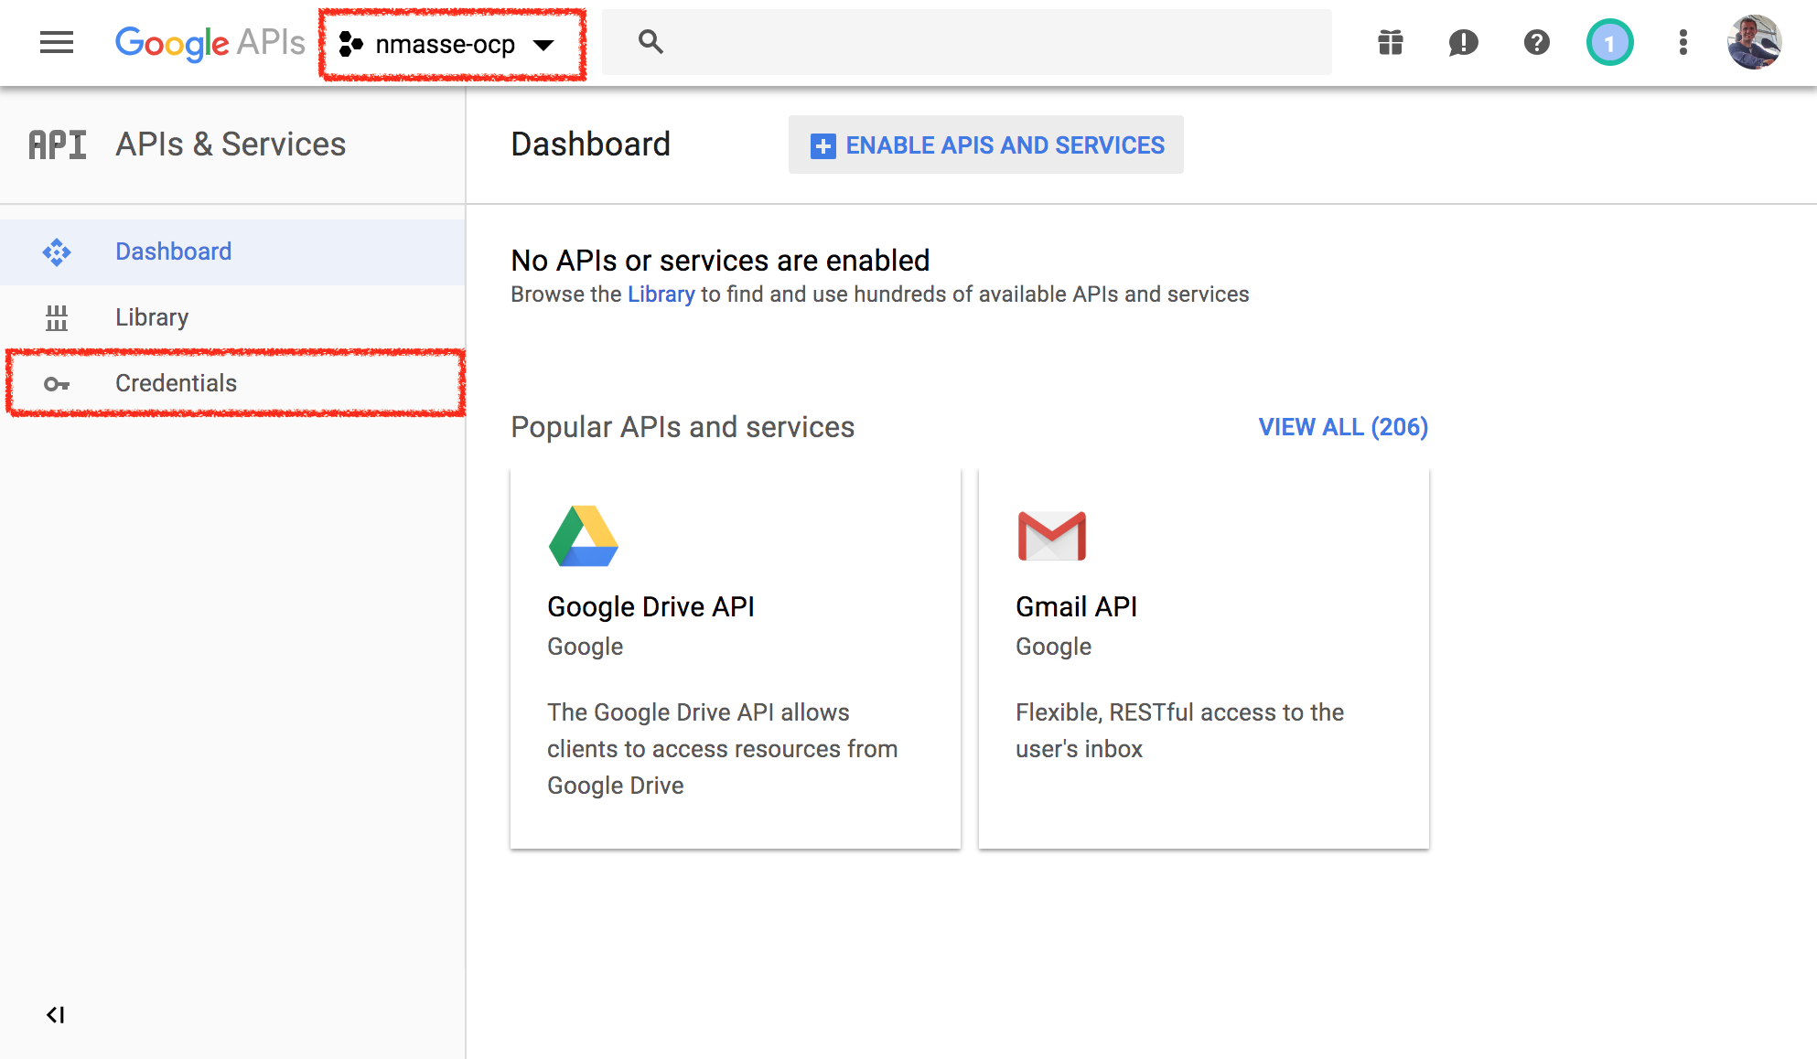Click View All (206) link

(1342, 427)
